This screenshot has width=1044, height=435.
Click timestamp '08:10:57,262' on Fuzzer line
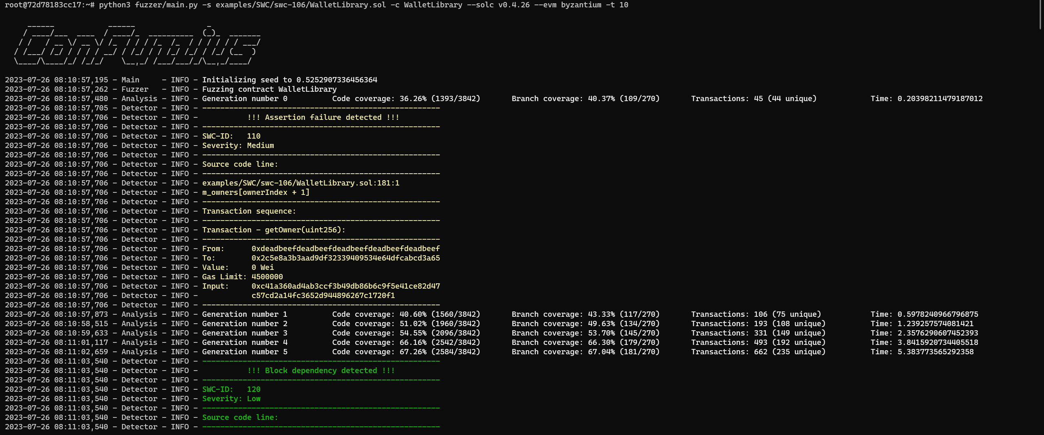click(81, 89)
